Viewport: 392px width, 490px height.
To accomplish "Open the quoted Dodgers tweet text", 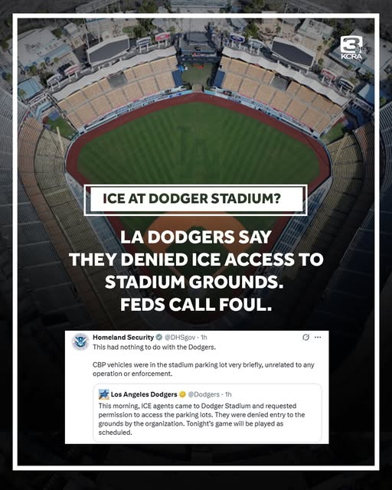I will tap(201, 419).
